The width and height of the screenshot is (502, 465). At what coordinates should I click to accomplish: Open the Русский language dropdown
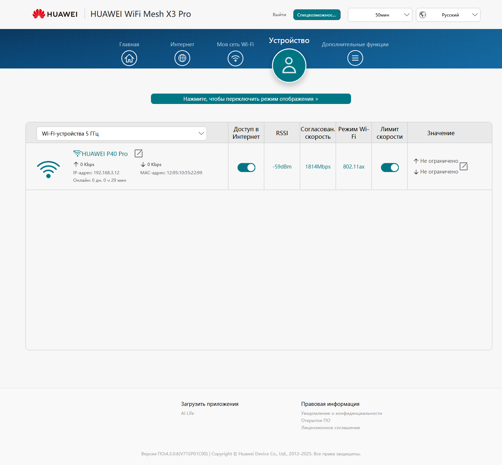click(x=448, y=15)
